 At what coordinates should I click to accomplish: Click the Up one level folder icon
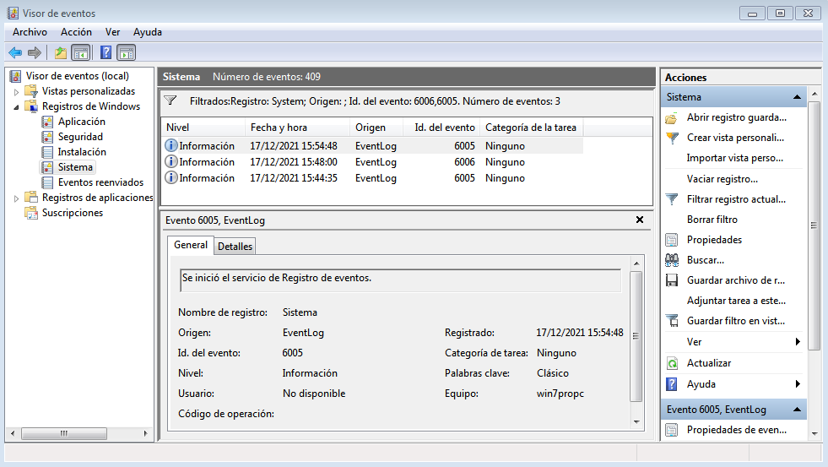(61, 52)
